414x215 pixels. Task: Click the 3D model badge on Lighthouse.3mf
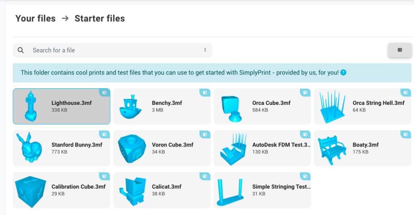105,93
